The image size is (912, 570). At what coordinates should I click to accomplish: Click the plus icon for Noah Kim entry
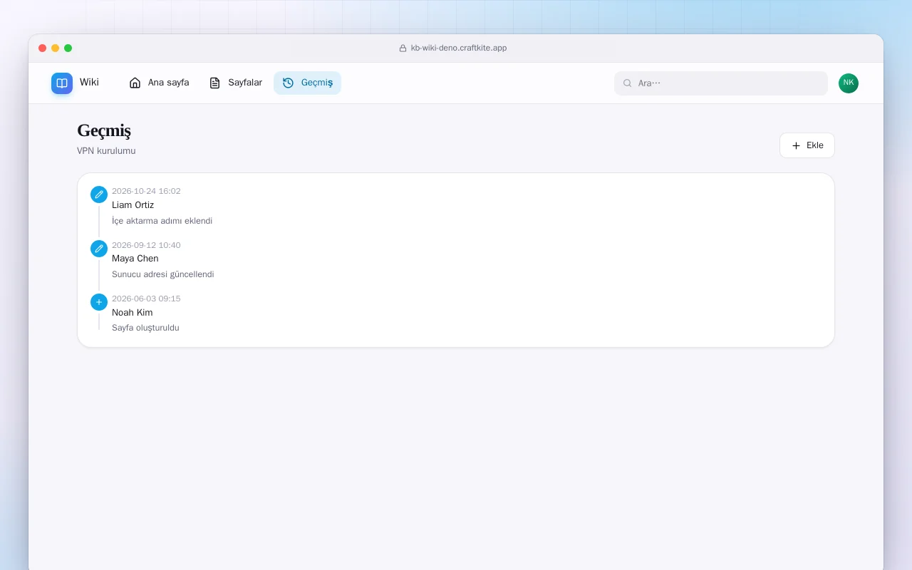coord(99,302)
